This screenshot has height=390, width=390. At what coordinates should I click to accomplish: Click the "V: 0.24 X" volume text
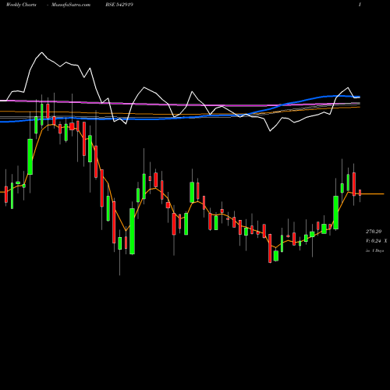(x=377, y=241)
